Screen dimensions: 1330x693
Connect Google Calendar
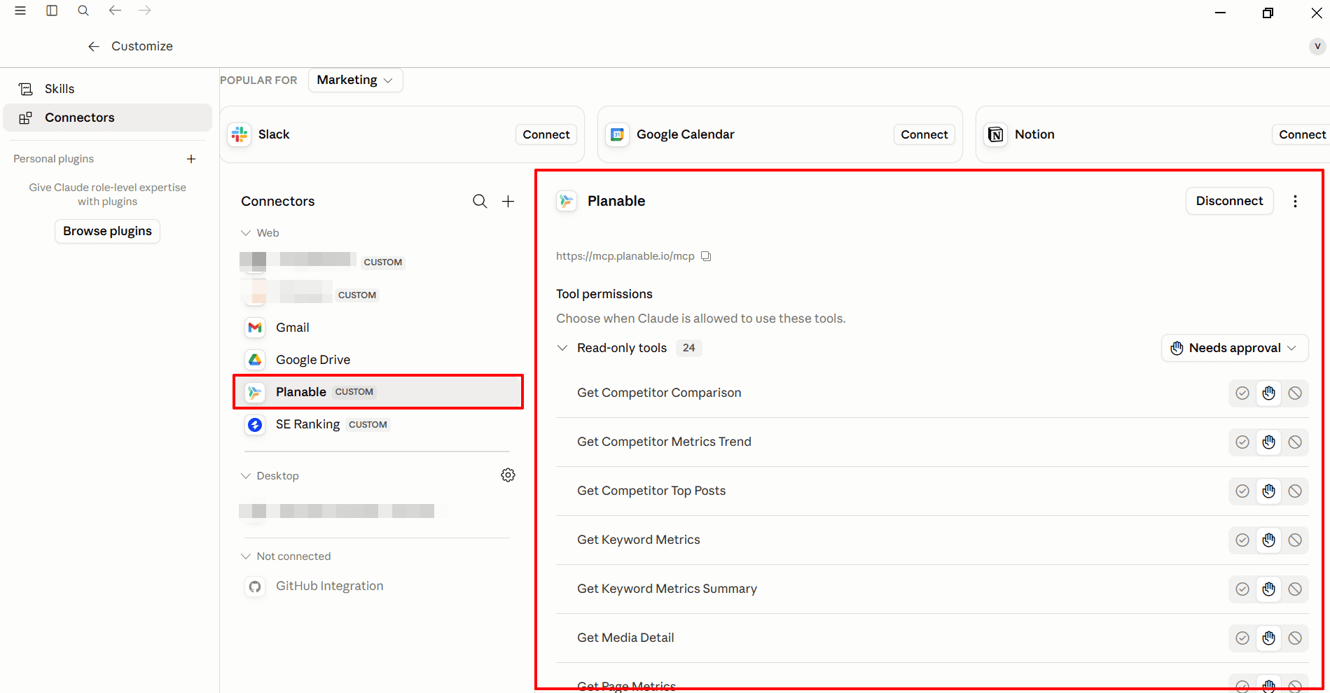pos(924,134)
